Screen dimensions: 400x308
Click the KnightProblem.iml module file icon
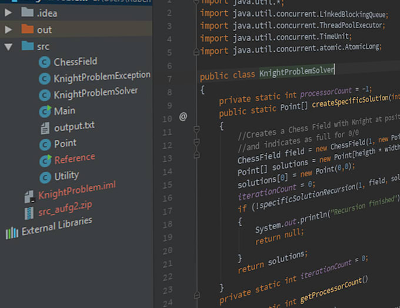(28, 197)
